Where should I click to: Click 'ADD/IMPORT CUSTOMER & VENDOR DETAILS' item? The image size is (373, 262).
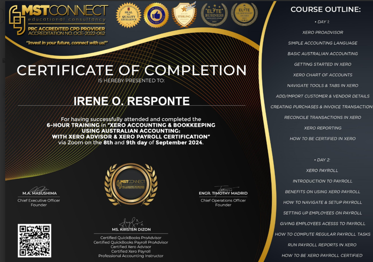tap(323, 96)
